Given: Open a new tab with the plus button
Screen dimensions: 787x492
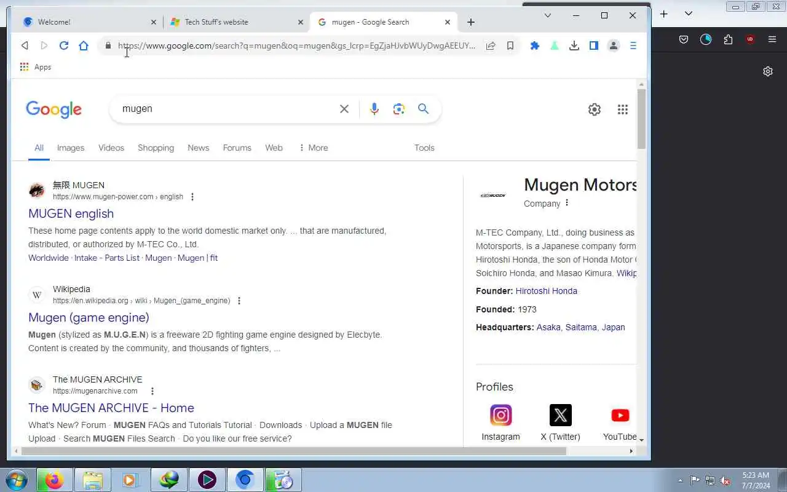Looking at the screenshot, I should (x=471, y=22).
